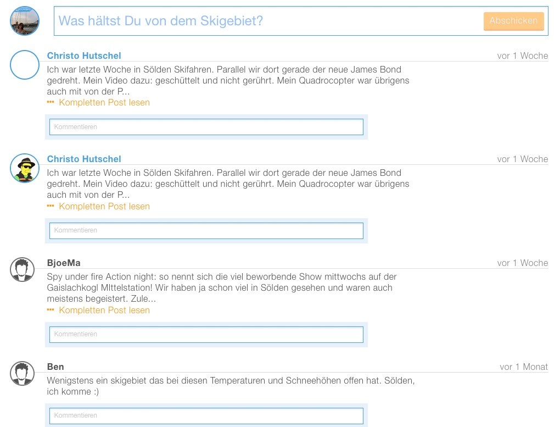
Task: Open Christo Hutschel's name next to the empty avatar
Action: pos(84,56)
